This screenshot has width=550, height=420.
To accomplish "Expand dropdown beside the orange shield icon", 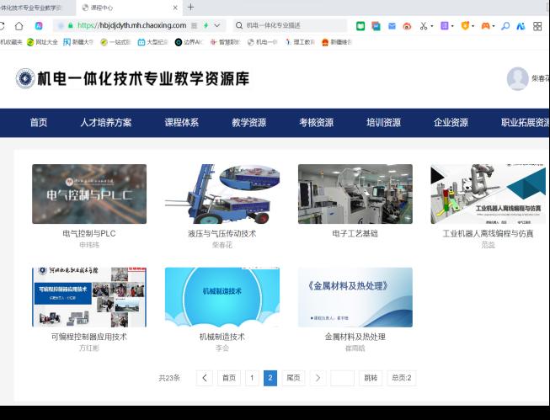I will (474, 26).
